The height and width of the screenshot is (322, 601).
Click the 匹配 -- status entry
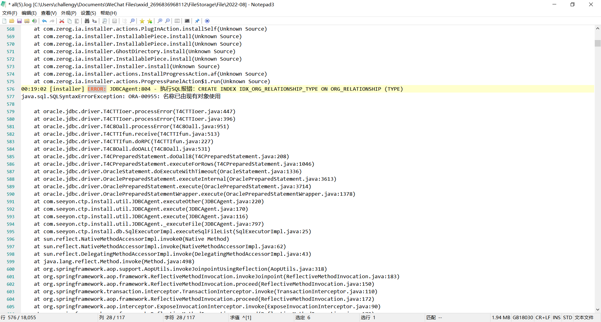pyautogui.click(x=434, y=318)
